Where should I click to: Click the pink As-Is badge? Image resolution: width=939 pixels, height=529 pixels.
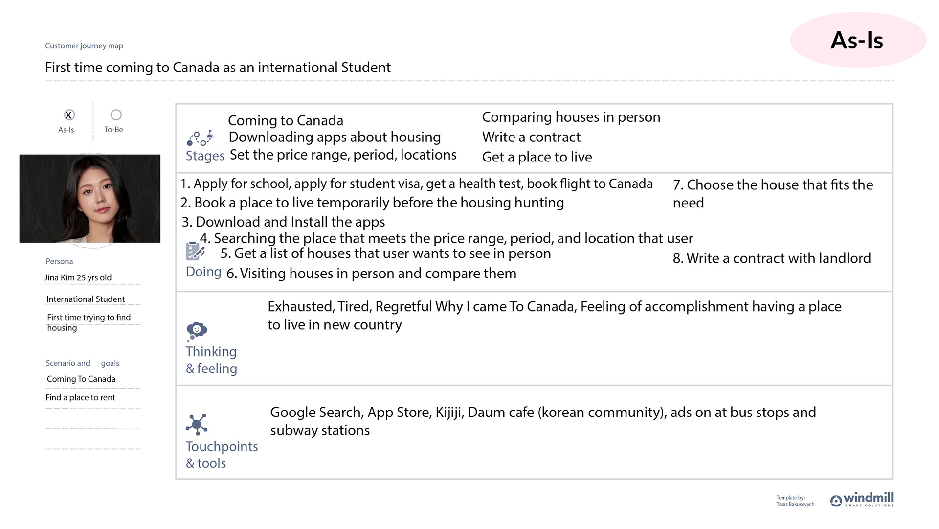click(x=858, y=40)
